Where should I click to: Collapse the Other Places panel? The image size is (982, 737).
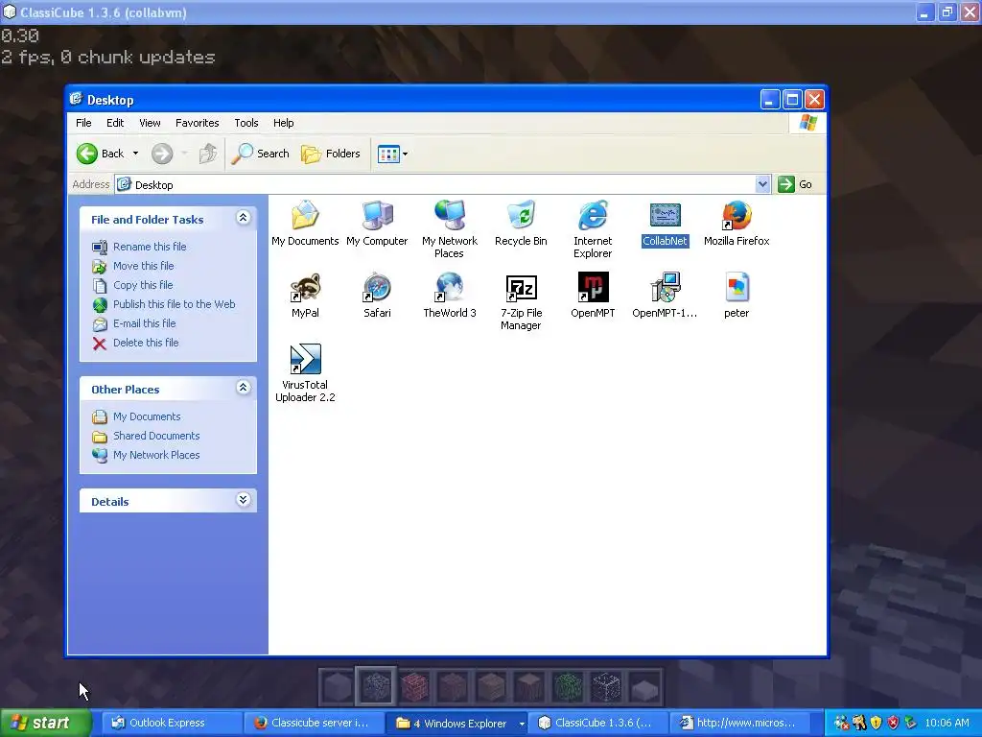[243, 388]
